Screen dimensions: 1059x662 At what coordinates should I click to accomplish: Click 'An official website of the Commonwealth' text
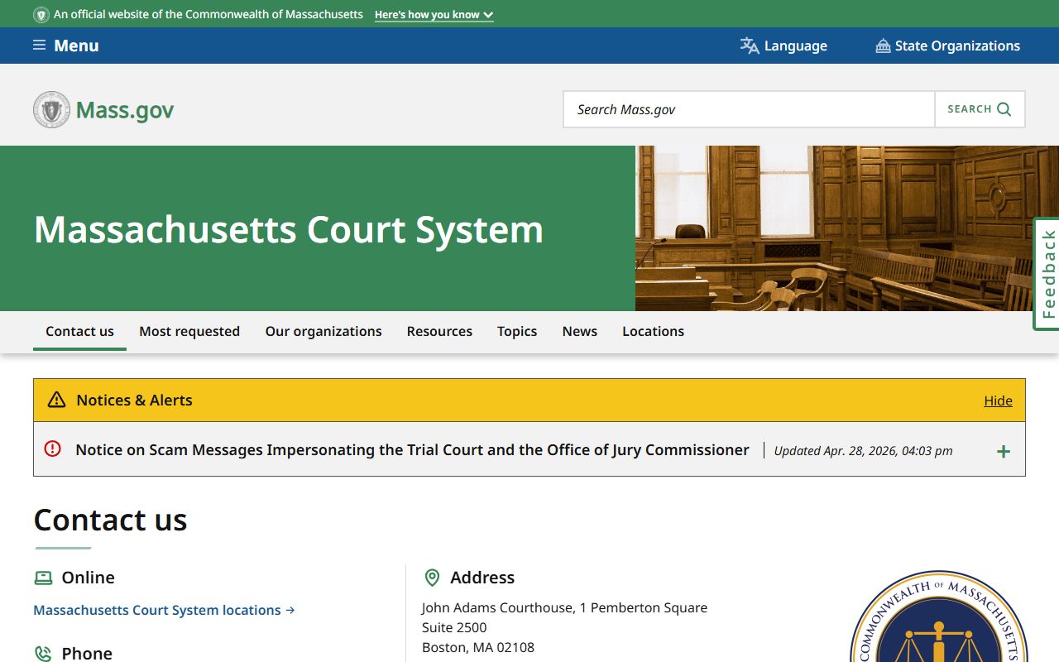(208, 15)
